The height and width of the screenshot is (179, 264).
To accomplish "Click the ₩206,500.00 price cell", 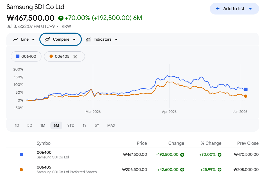I will coord(134,169).
